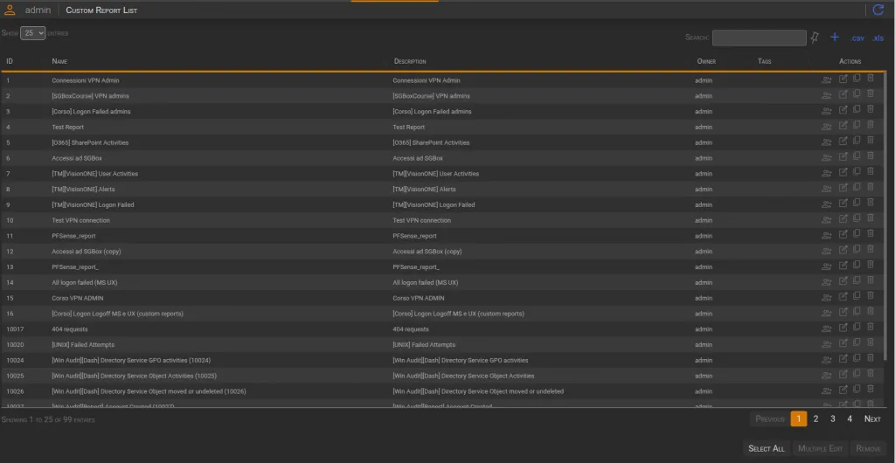Share the Connessioni VPN Admin report with users
The height and width of the screenshot is (463, 895).
point(827,80)
